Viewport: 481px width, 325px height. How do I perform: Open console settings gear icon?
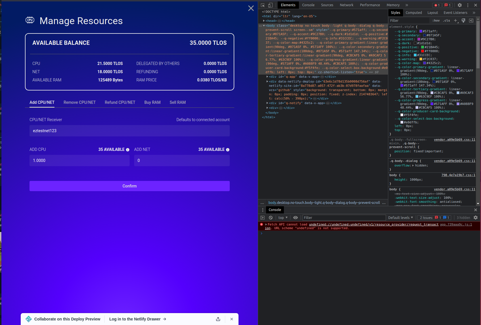pos(476,218)
